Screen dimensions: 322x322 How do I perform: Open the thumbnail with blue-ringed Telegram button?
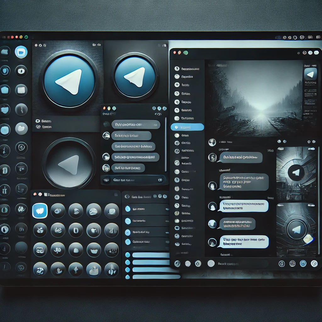[x=296, y=230]
